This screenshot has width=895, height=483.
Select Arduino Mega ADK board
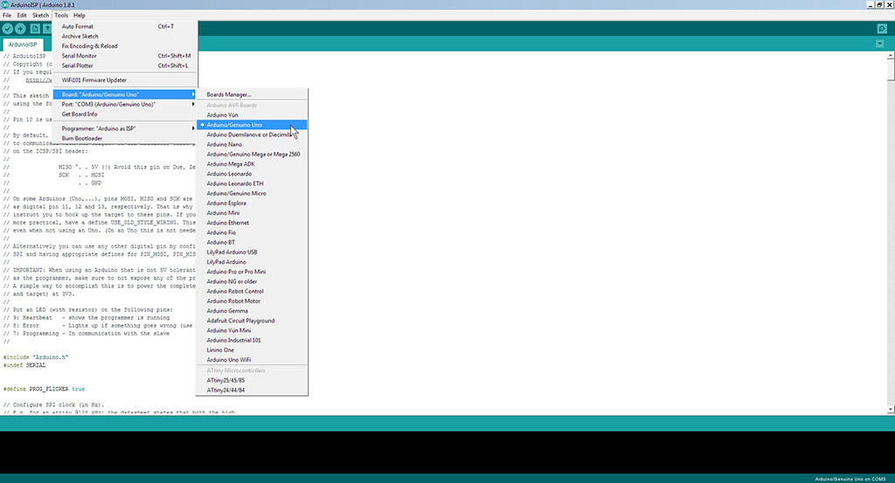click(252, 163)
